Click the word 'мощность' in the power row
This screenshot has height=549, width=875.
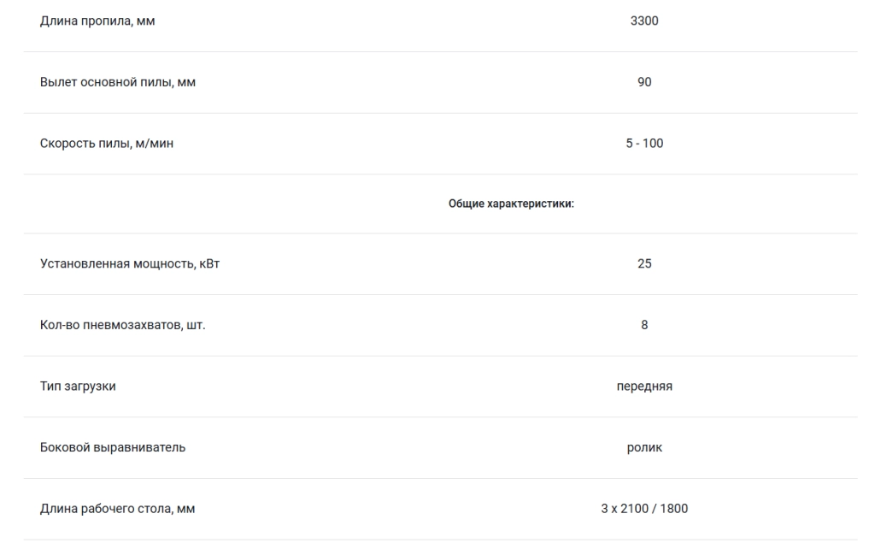point(165,264)
